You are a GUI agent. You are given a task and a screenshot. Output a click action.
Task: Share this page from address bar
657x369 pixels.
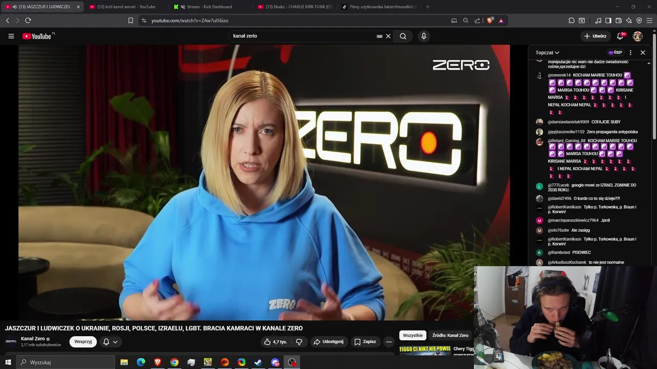[477, 20]
